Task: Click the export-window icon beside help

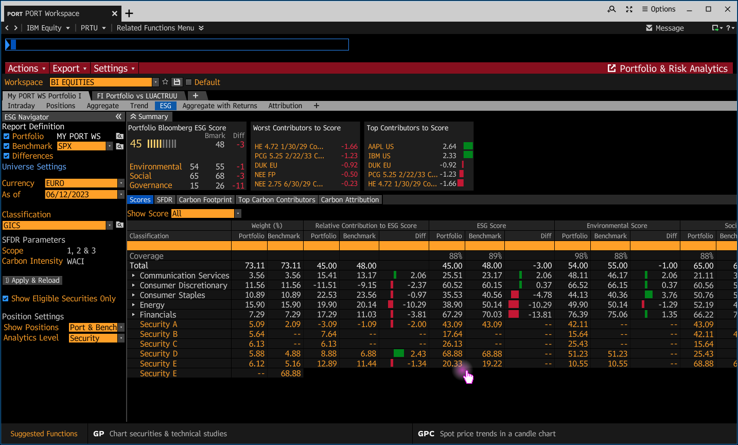Action: (717, 28)
